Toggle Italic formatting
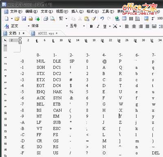The image size is (163, 157). (98, 26)
